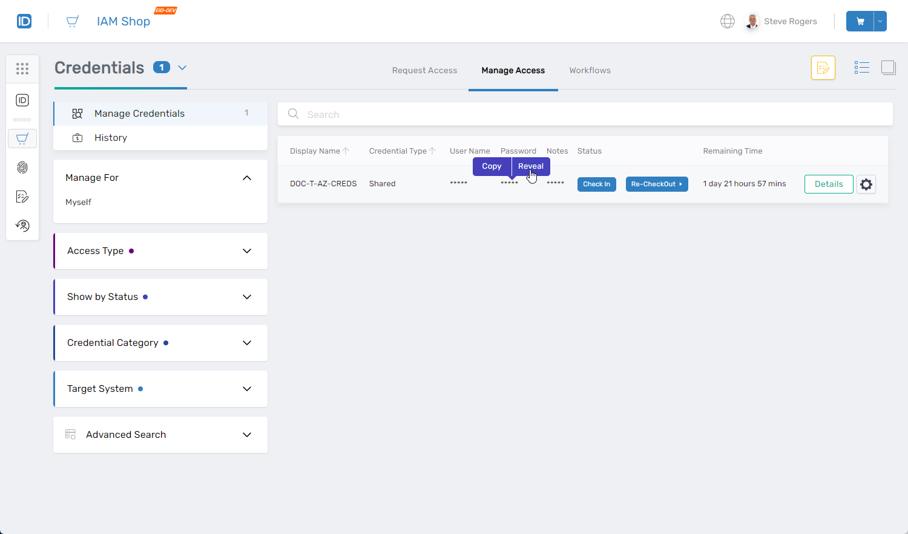Open the Re-CheckOut dropdown button
This screenshot has height=534, width=908.
656,184
